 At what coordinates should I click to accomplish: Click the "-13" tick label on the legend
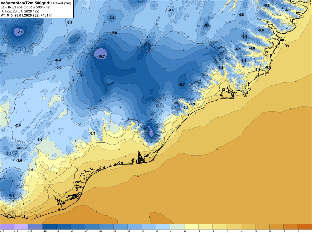point(2,231)
